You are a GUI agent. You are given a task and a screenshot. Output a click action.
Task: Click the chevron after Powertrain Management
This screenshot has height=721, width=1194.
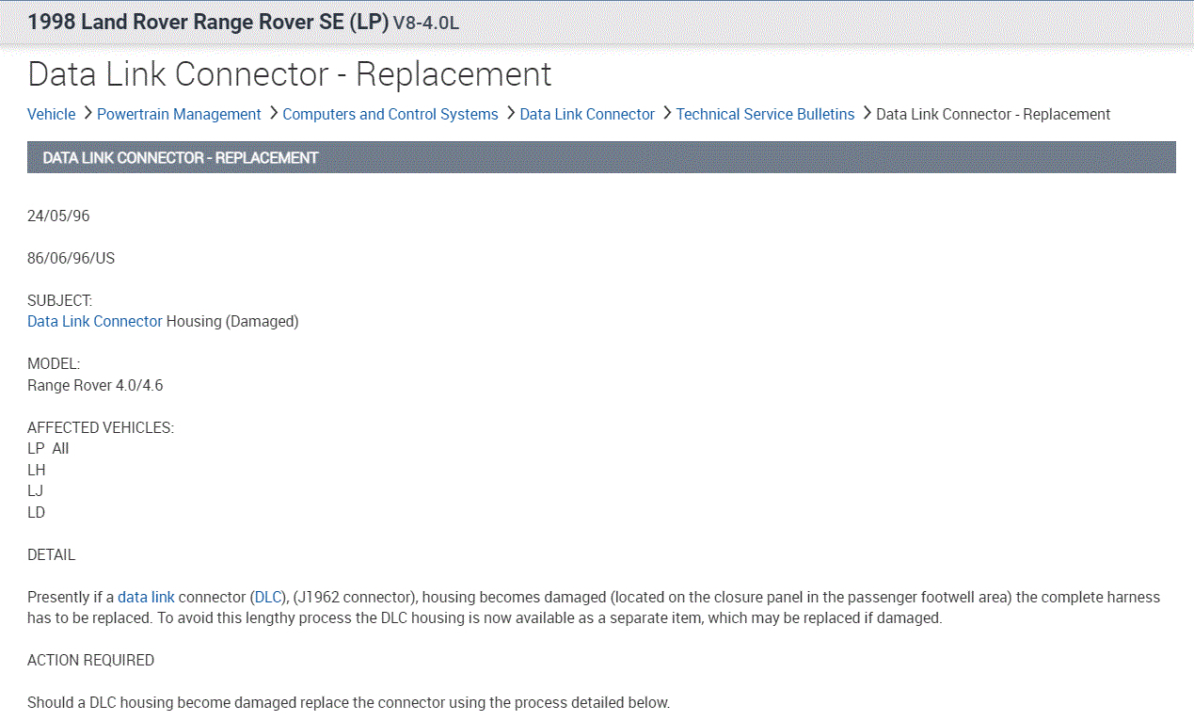tap(273, 113)
